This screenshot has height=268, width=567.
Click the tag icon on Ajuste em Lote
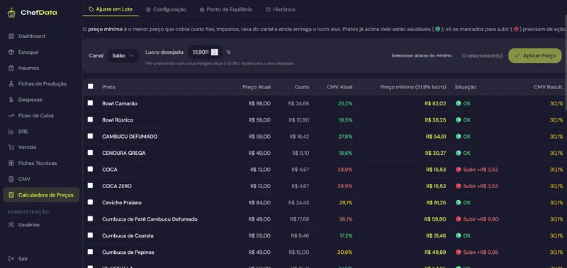click(91, 9)
